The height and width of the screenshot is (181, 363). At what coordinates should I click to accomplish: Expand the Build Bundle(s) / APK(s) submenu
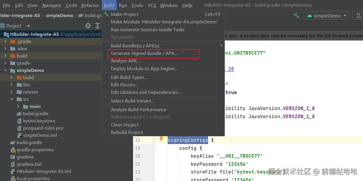coord(163,46)
